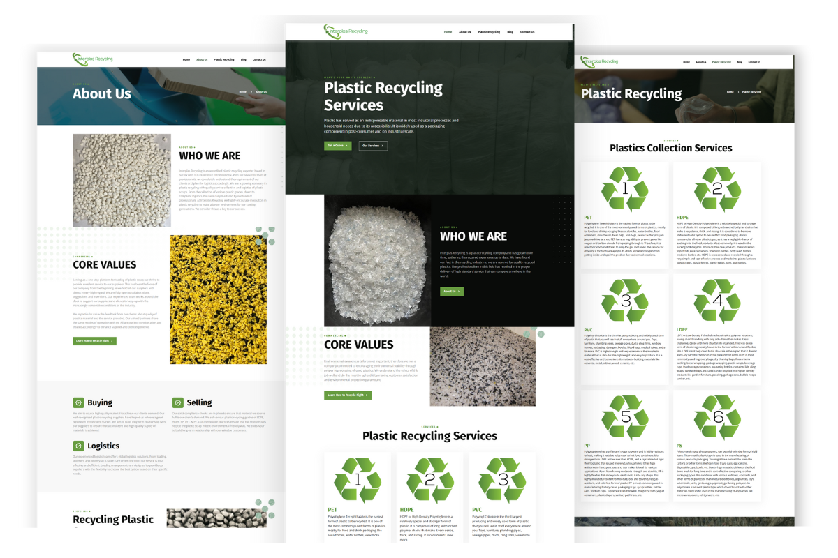Click recycling symbol number 6 above PS
The height and width of the screenshot is (558, 838).
point(717,416)
